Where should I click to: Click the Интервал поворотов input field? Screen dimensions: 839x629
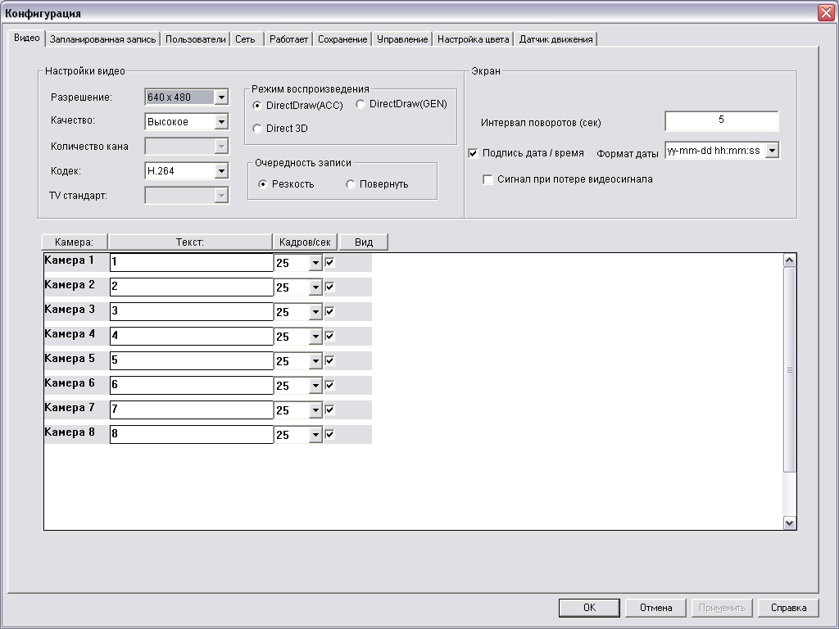click(x=721, y=120)
